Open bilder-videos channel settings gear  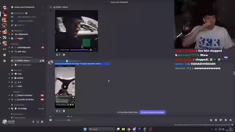click(x=43, y=60)
